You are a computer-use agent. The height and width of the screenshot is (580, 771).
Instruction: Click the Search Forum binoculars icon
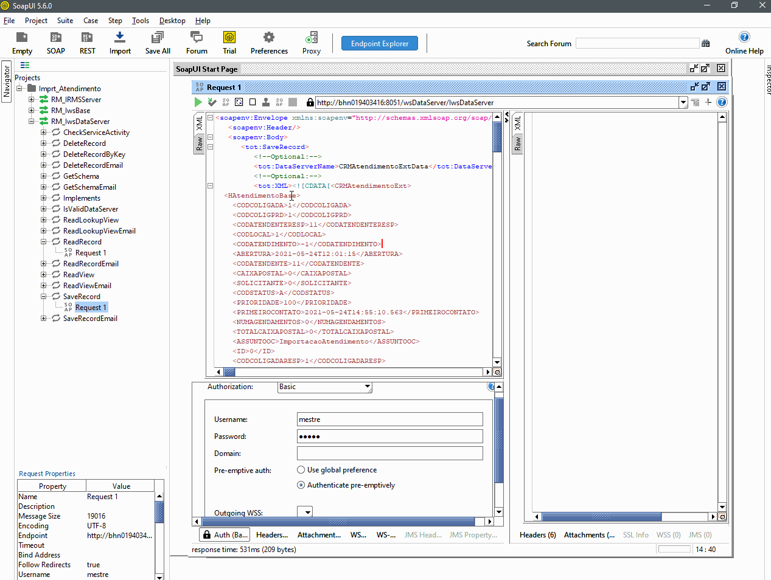click(x=706, y=44)
